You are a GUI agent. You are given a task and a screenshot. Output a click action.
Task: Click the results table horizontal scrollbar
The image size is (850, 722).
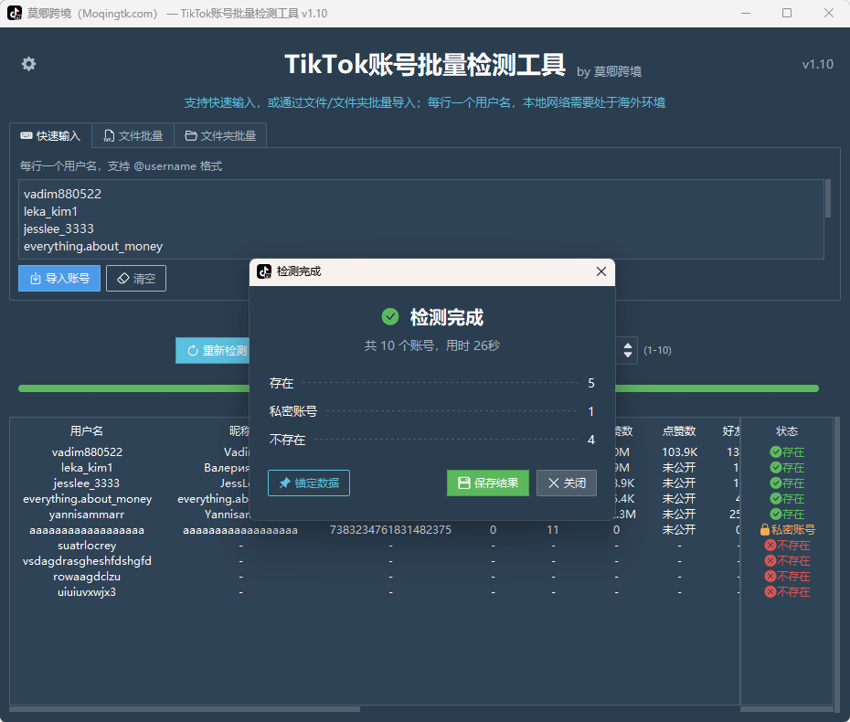[185, 709]
